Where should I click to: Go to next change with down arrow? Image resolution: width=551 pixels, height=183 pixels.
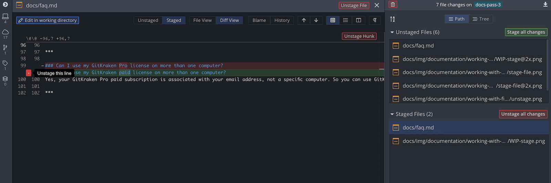tap(316, 20)
